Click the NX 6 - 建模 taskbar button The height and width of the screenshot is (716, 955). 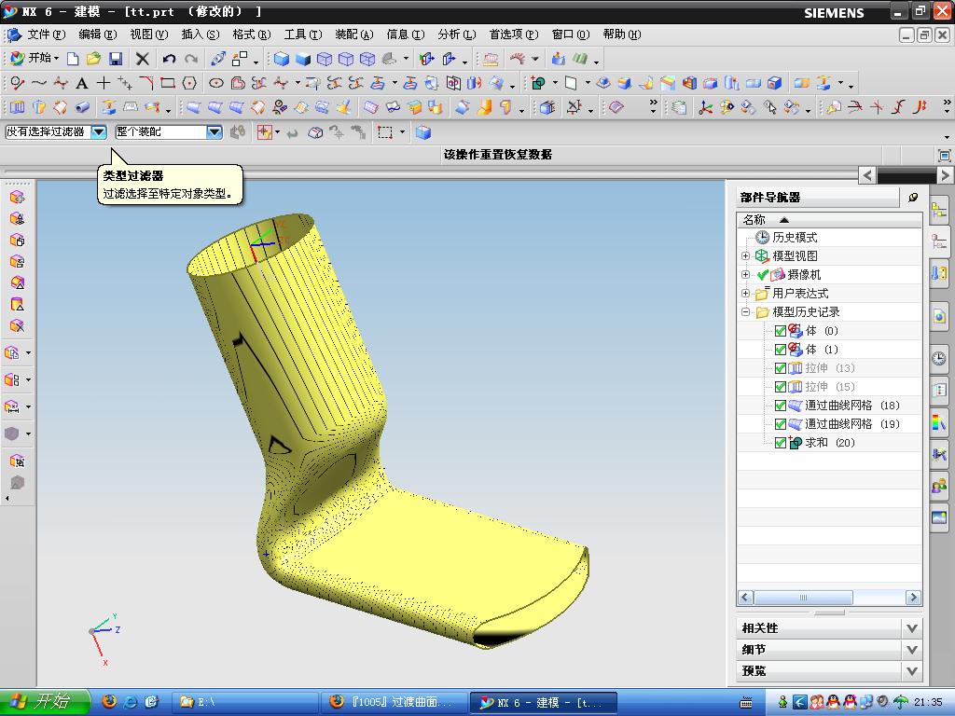tap(544, 702)
